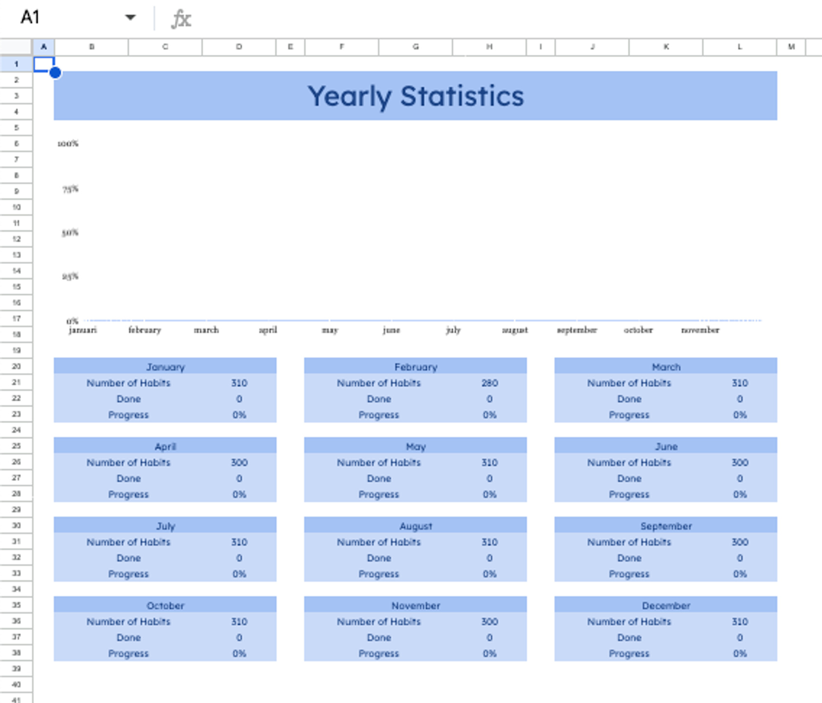Click December's Progress 0% cell

pyautogui.click(x=740, y=653)
